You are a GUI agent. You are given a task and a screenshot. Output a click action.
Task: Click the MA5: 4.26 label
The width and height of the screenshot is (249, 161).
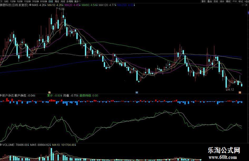pyautogui.click(x=39, y=5)
